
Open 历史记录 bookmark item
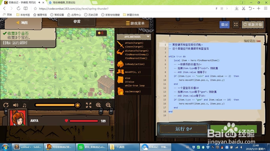pos(91,15)
